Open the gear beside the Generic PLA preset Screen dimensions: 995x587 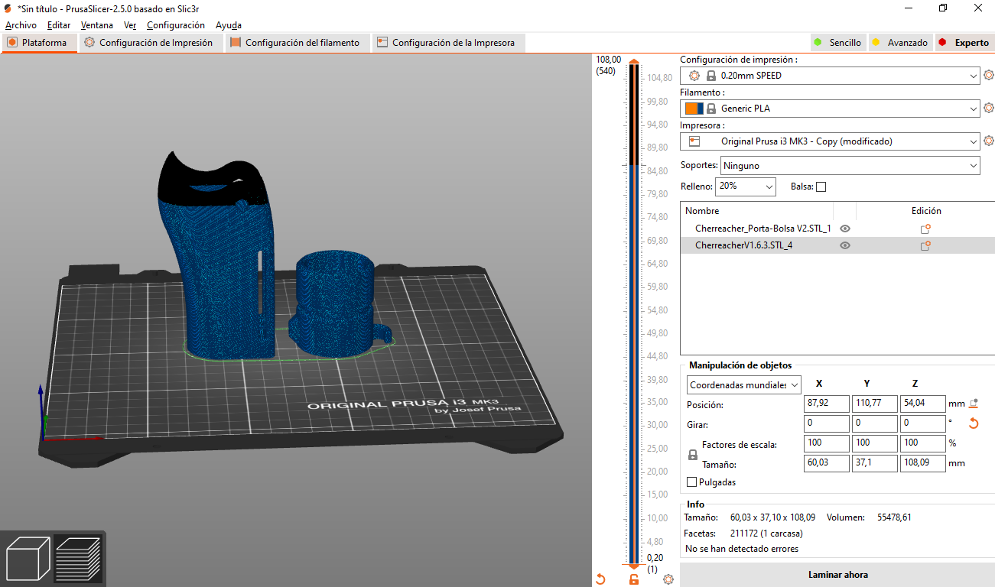coord(988,109)
